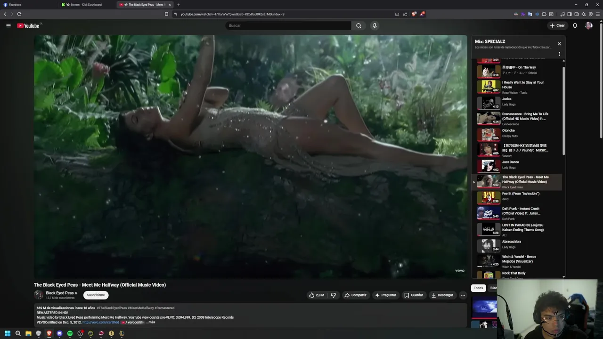Open the Crear create button
The width and height of the screenshot is (603, 339).
click(x=557, y=25)
